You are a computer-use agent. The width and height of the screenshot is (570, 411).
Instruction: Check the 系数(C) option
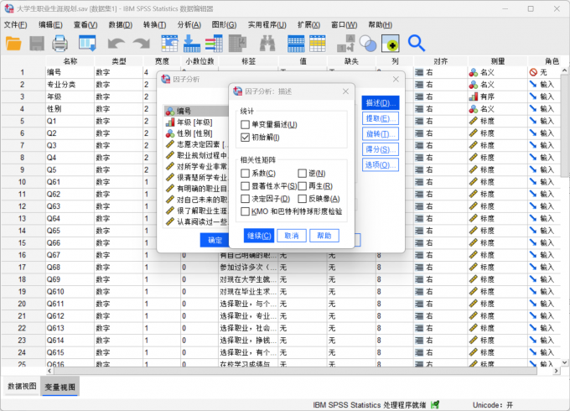tap(246, 173)
